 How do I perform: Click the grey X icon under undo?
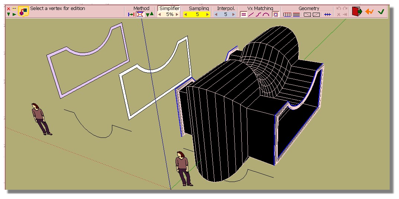point(339,14)
